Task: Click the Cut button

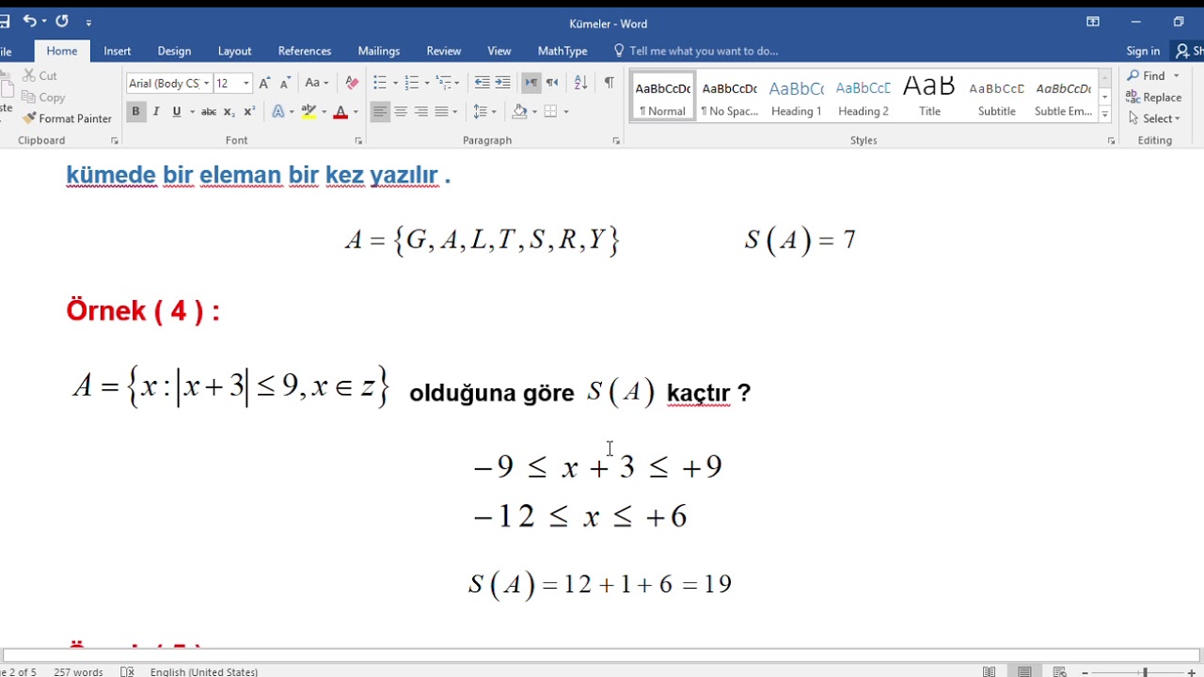Action: click(40, 75)
